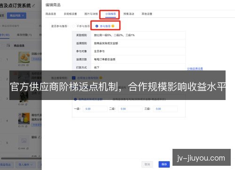Click the 保存 button
Screen dimensions: 235x170
164,164
